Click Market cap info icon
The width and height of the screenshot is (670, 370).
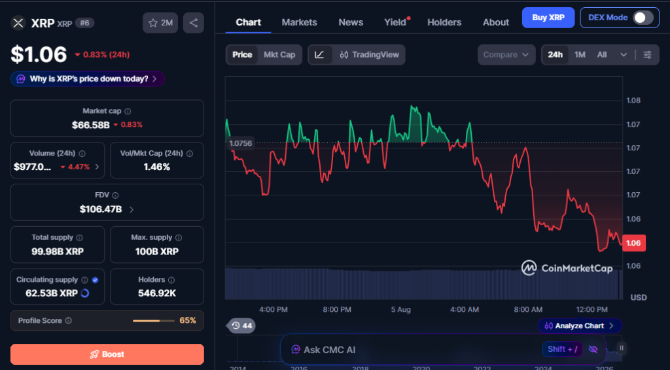[128, 111]
